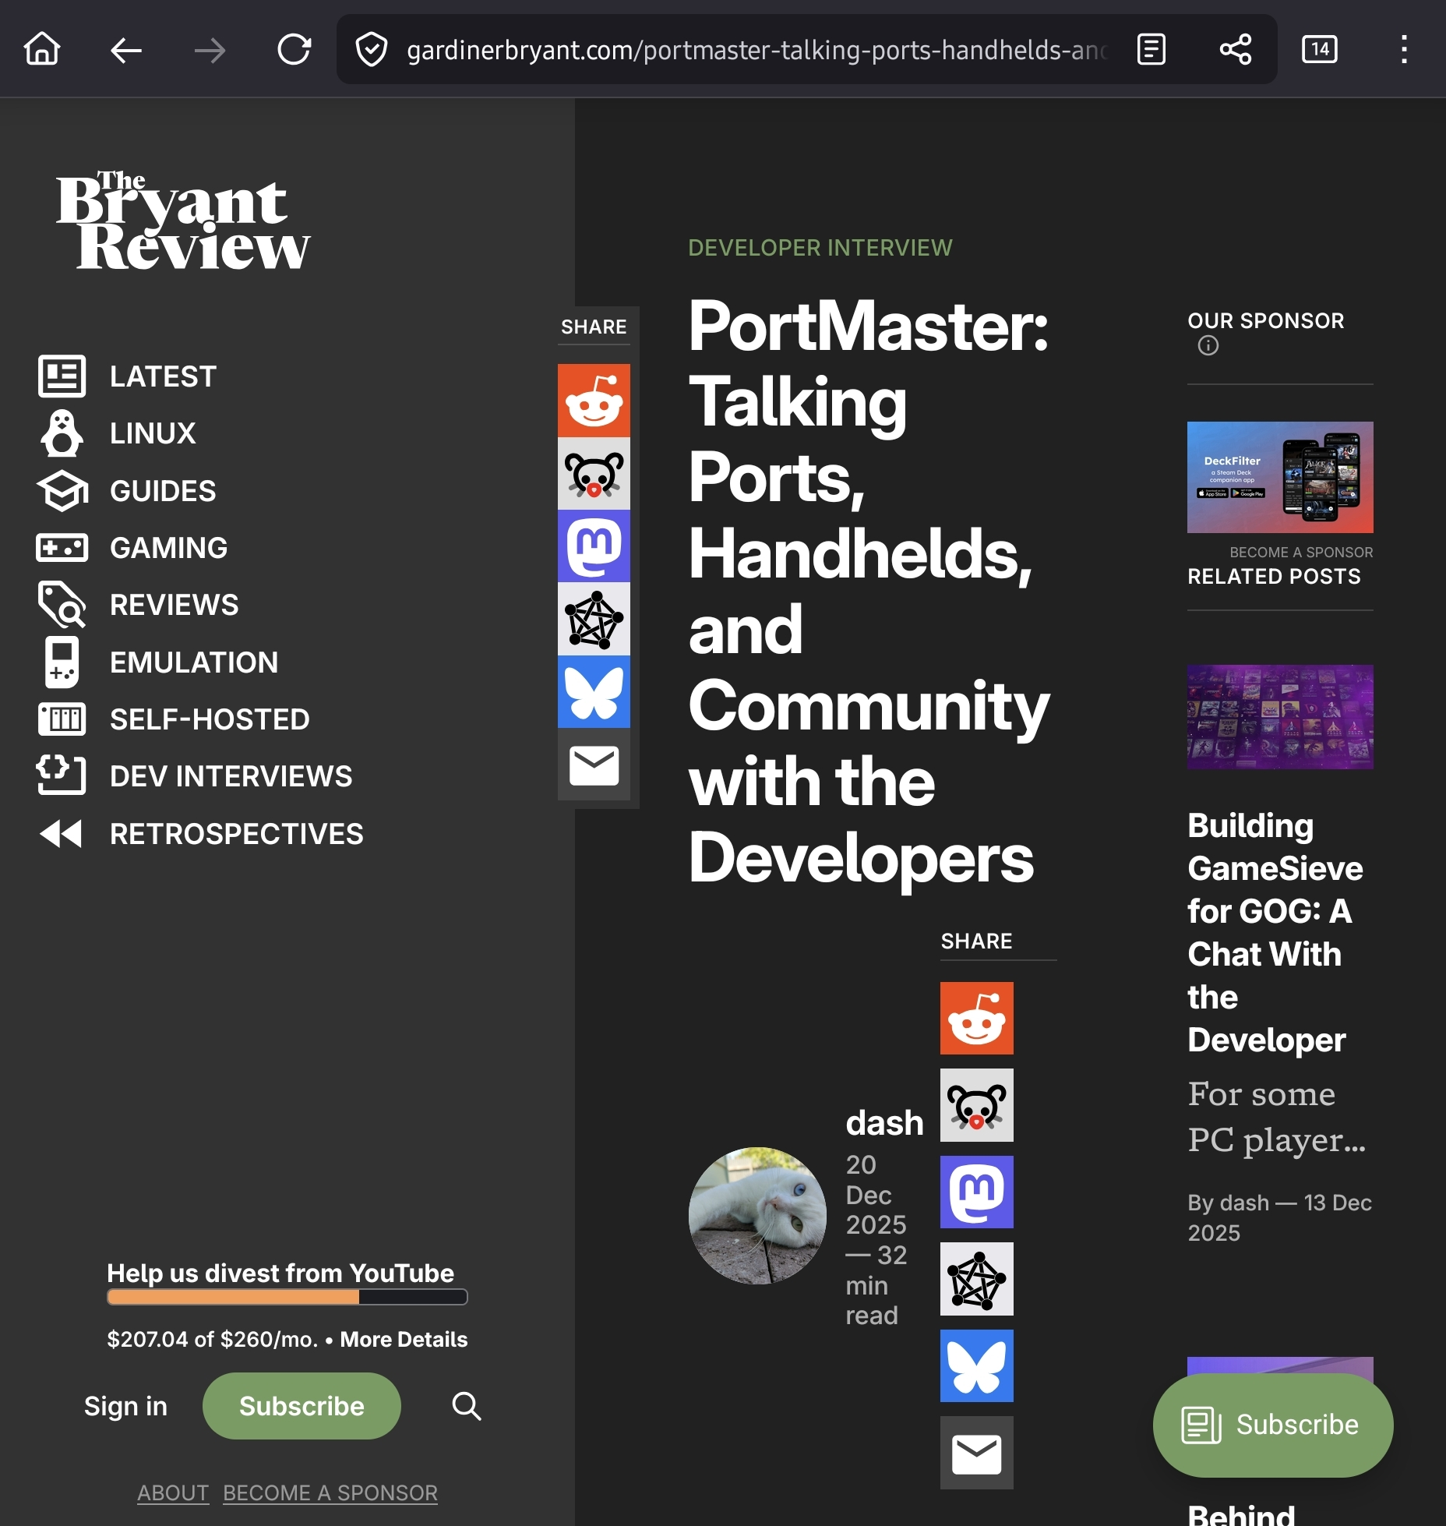This screenshot has width=1446, height=1526.
Task: Click the 'By dash — 13 Dec 2025' byline
Action: (1280, 1217)
